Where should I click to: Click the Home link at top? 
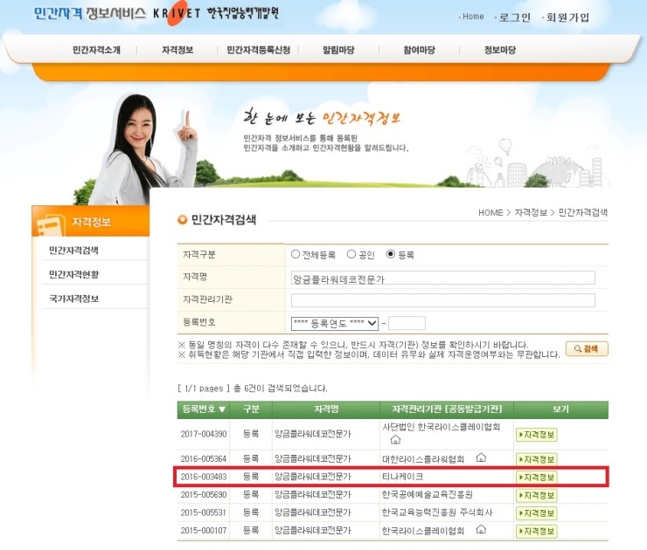473,17
